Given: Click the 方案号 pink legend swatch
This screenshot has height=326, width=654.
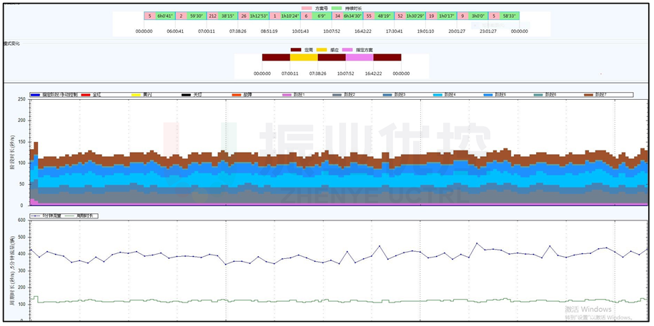Looking at the screenshot, I should pos(308,8).
